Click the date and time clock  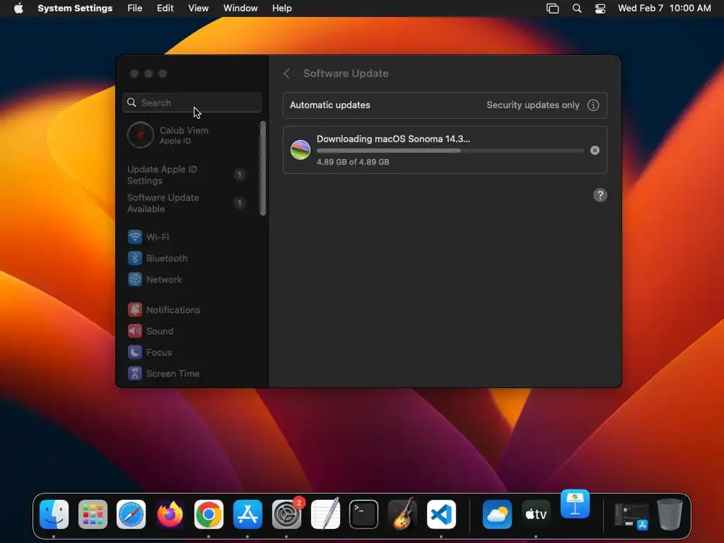(x=664, y=8)
